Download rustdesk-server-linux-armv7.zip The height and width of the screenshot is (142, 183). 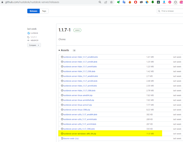(78, 105)
